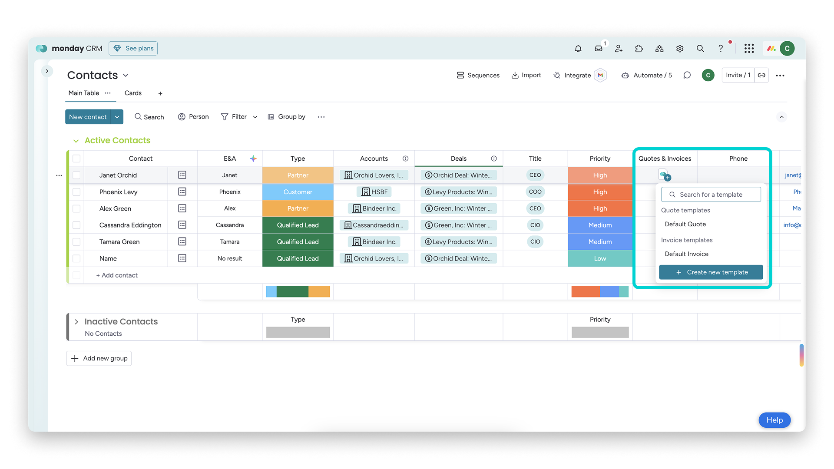Screen dimensions: 834x469
Task: Copy board link via chain icon
Action: click(x=761, y=75)
